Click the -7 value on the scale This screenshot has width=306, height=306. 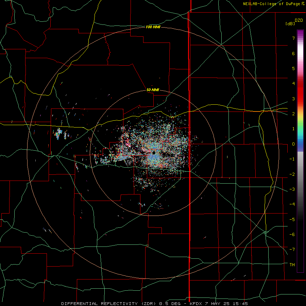tap(292, 250)
